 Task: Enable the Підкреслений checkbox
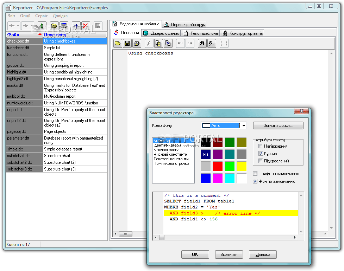tap(261, 161)
